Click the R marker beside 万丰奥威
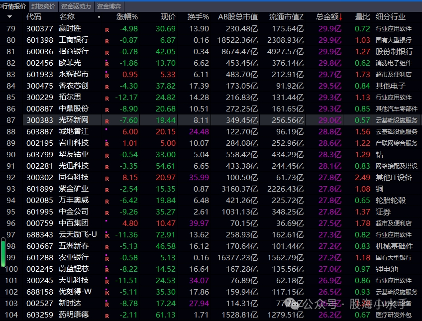Viewport: 422px width, 321px height. click(x=107, y=202)
